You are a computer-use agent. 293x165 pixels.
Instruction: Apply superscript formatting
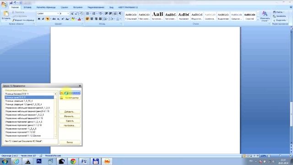click(x=63, y=19)
